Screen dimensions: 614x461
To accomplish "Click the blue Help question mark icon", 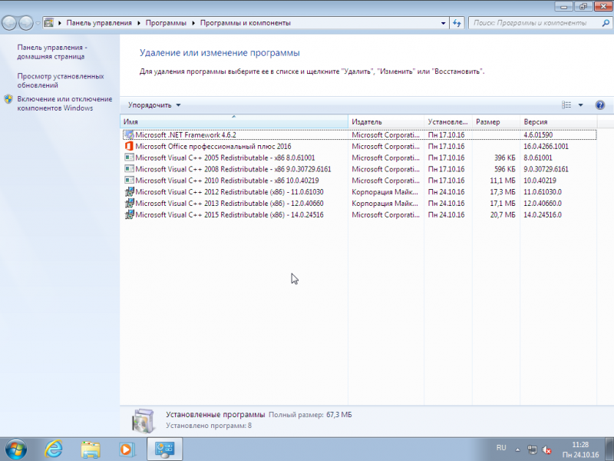I will (600, 105).
